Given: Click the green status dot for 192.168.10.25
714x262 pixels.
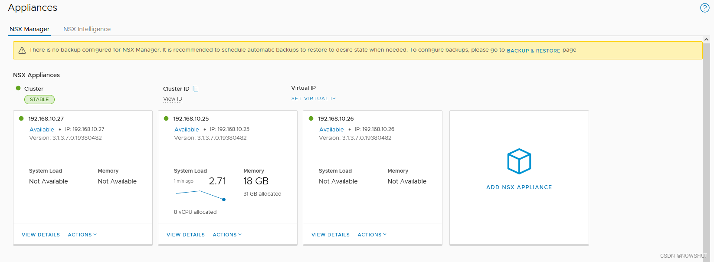Looking at the screenshot, I should [166, 118].
